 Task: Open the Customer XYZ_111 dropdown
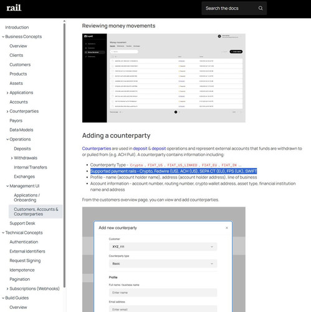pyautogui.click(x=163, y=246)
